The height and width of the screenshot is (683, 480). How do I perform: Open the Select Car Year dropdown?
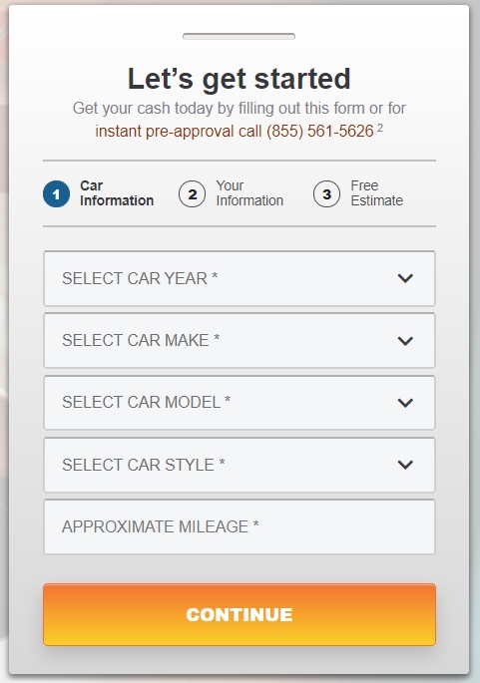(240, 278)
